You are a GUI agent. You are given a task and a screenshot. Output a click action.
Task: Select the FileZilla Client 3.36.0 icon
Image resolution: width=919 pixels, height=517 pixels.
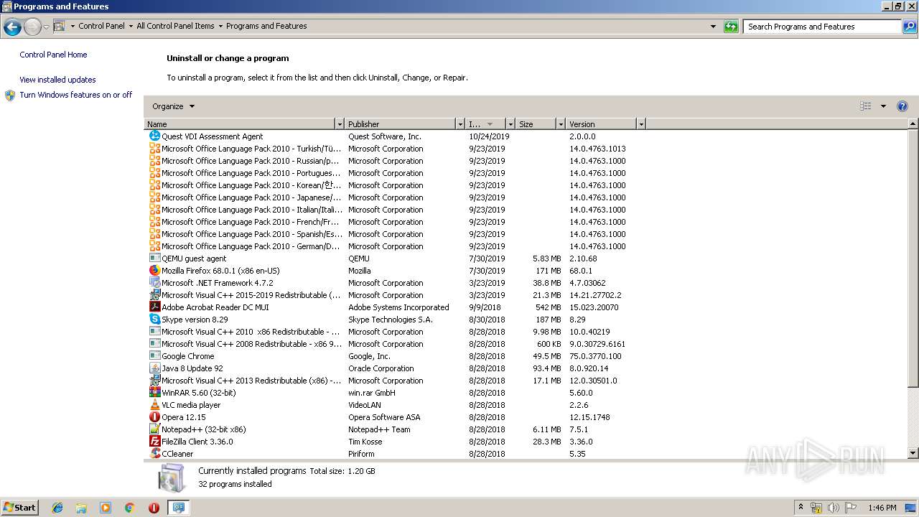pyautogui.click(x=154, y=441)
